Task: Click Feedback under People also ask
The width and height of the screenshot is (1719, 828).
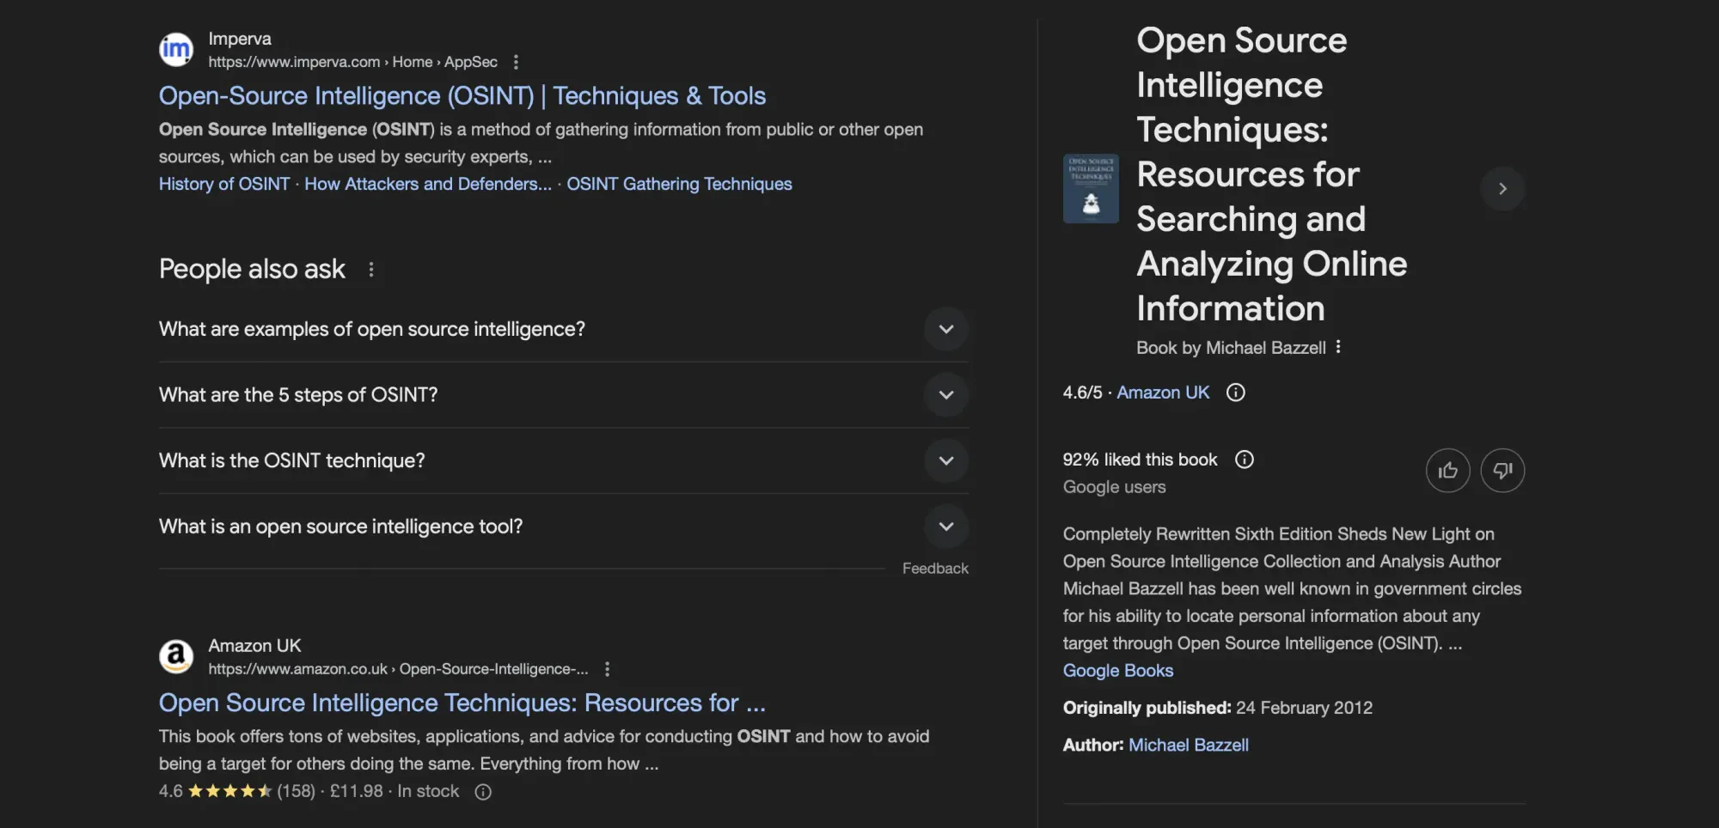Action: 935,569
